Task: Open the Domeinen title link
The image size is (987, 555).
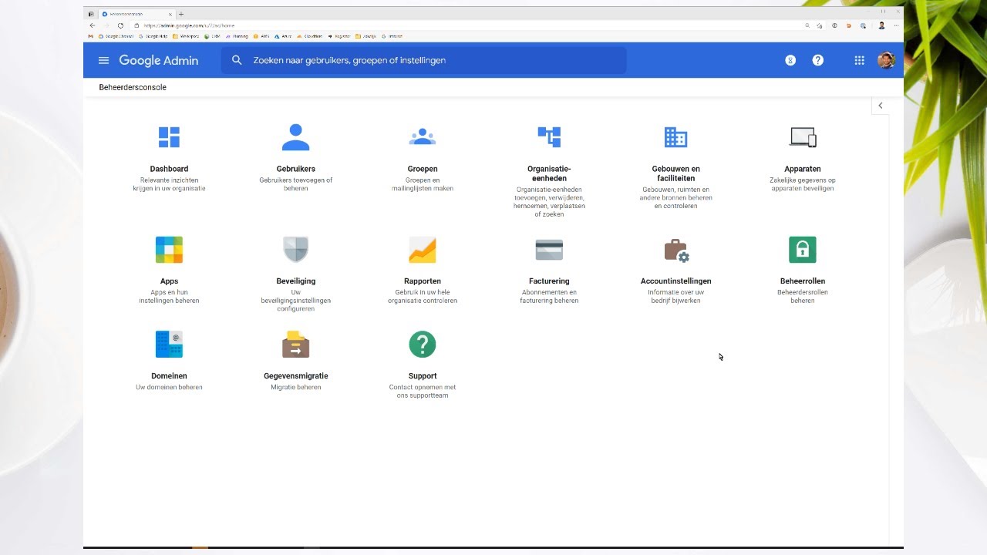Action: (x=169, y=376)
